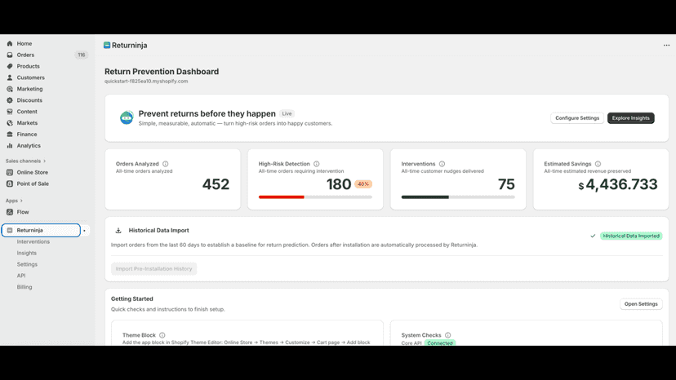Click info icon next to Estimated Savings

coord(598,164)
